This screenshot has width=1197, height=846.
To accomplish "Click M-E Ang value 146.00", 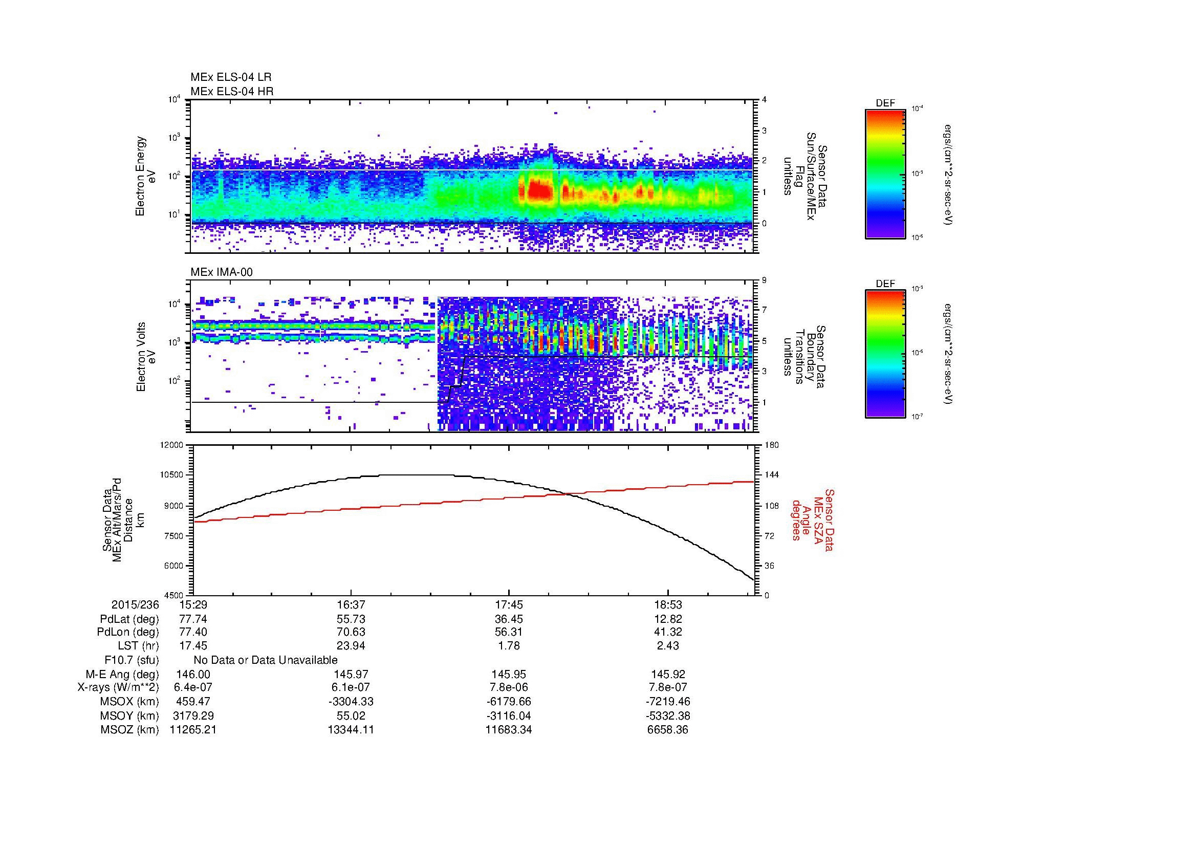I will [193, 675].
